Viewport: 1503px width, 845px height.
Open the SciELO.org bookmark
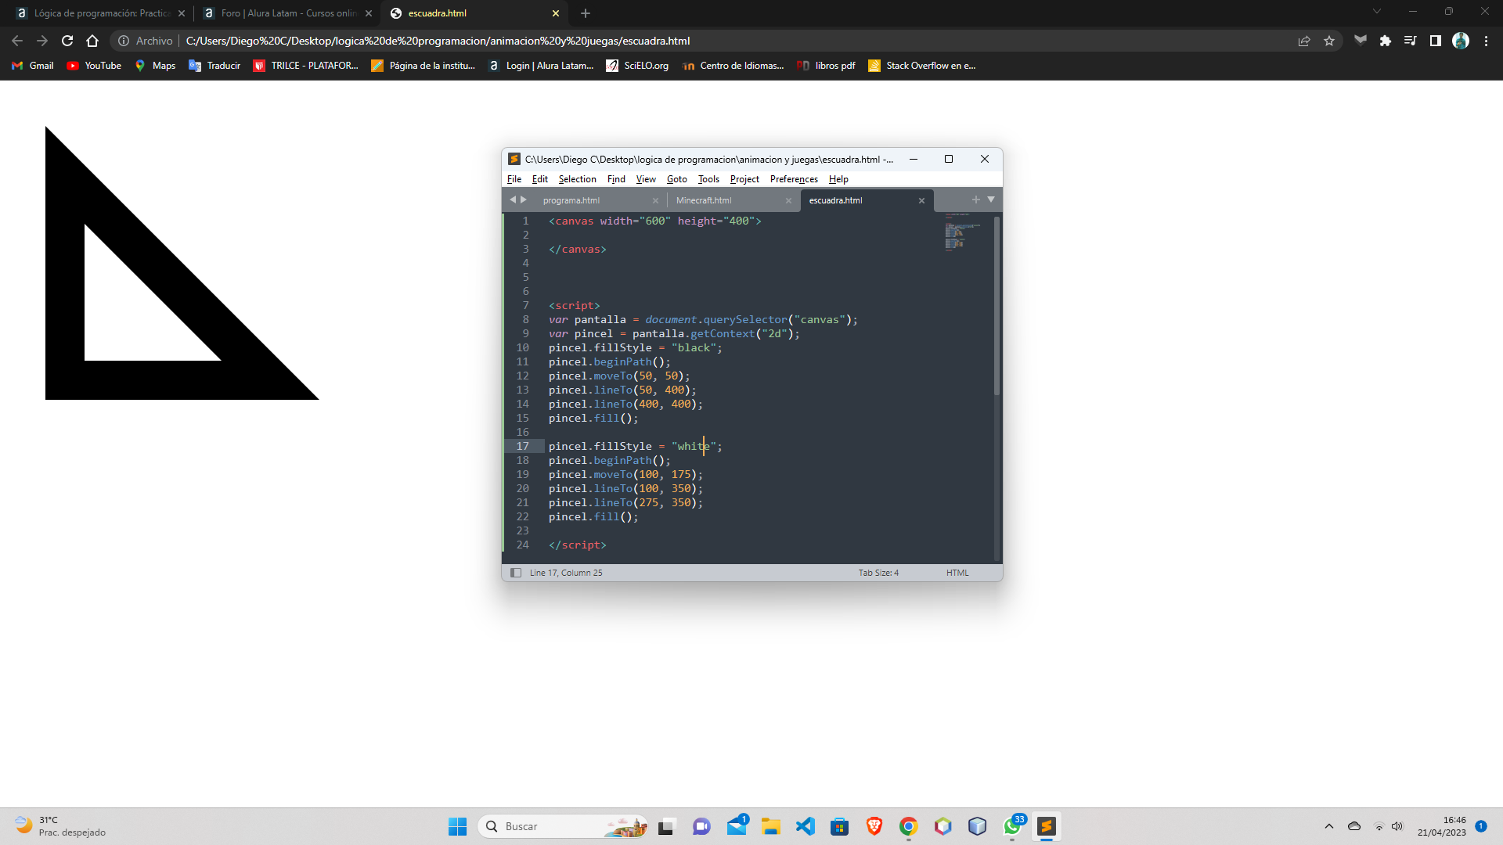637,66
